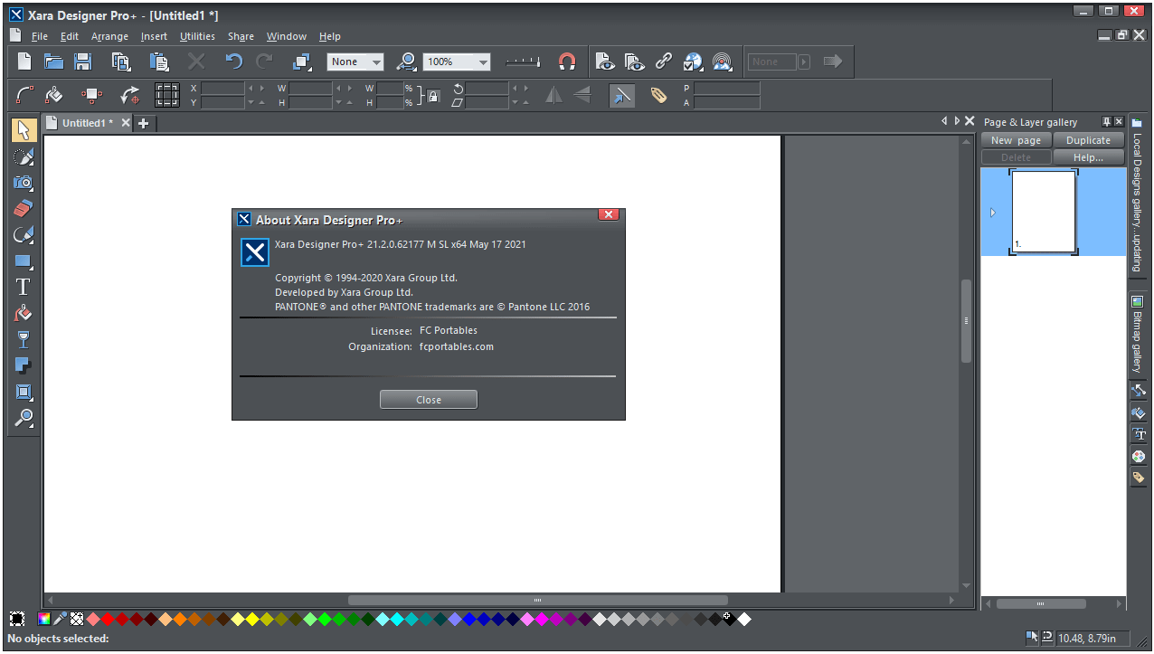Open the arrange order flyout
The width and height of the screenshot is (1154, 654).
pos(302,62)
